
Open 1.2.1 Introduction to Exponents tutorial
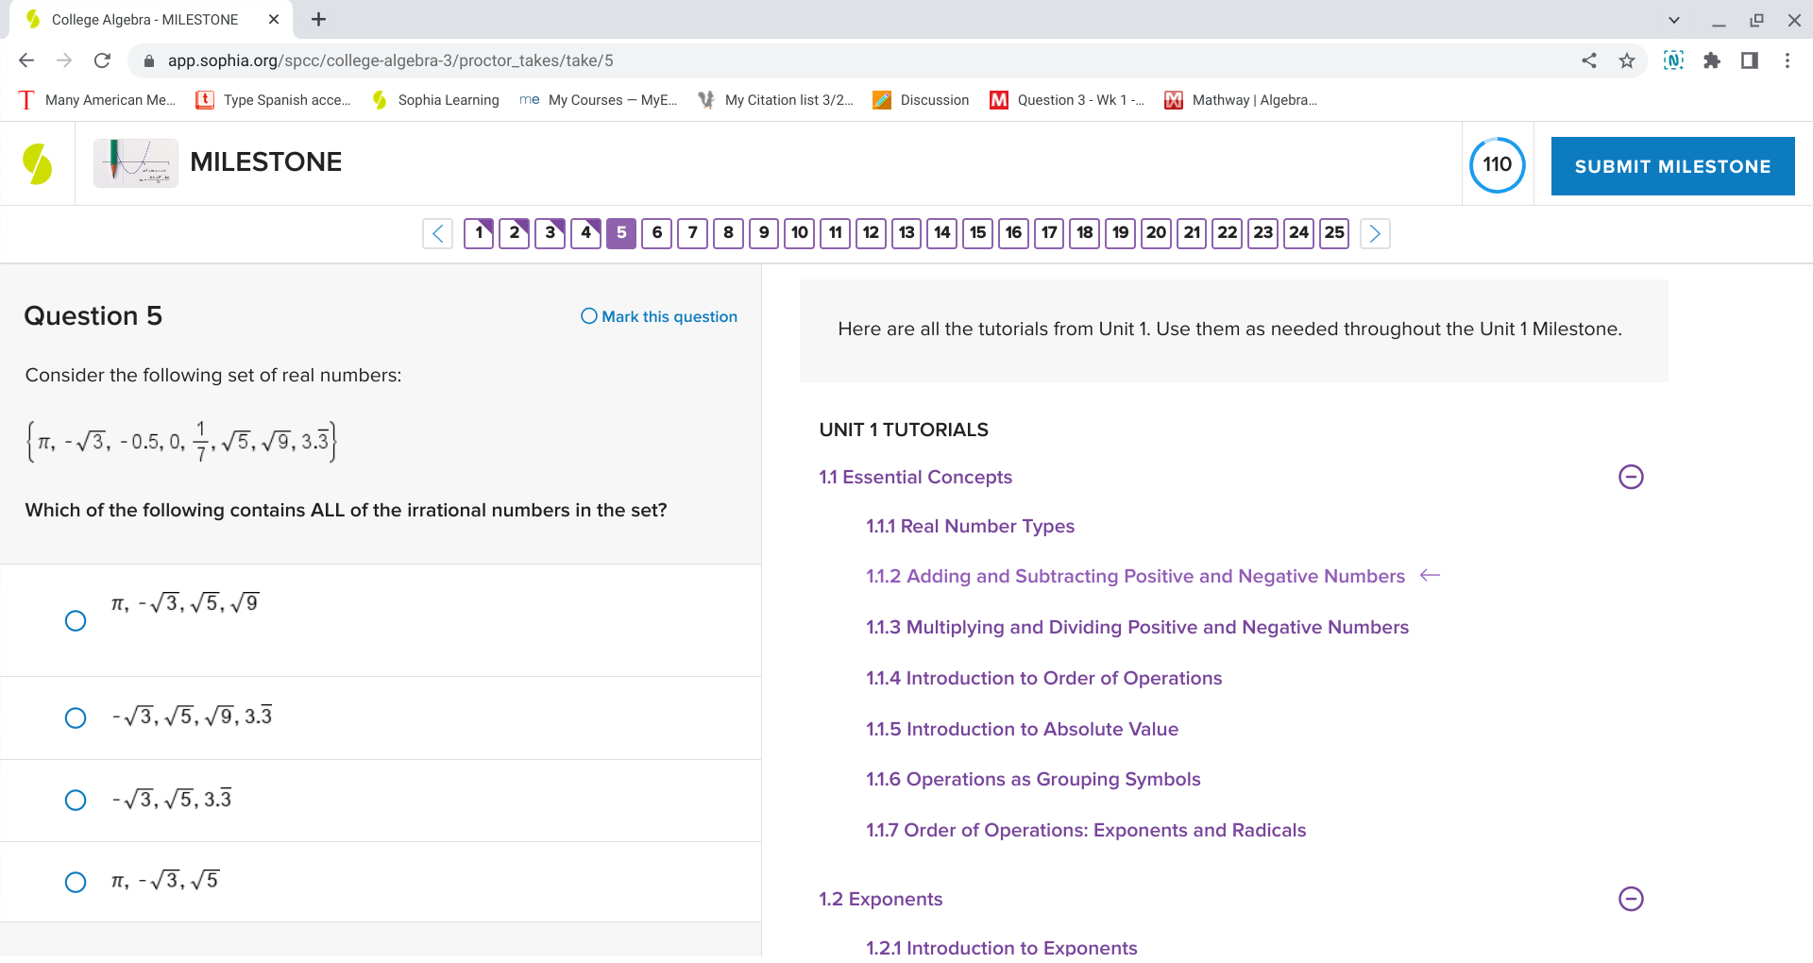(x=1001, y=947)
